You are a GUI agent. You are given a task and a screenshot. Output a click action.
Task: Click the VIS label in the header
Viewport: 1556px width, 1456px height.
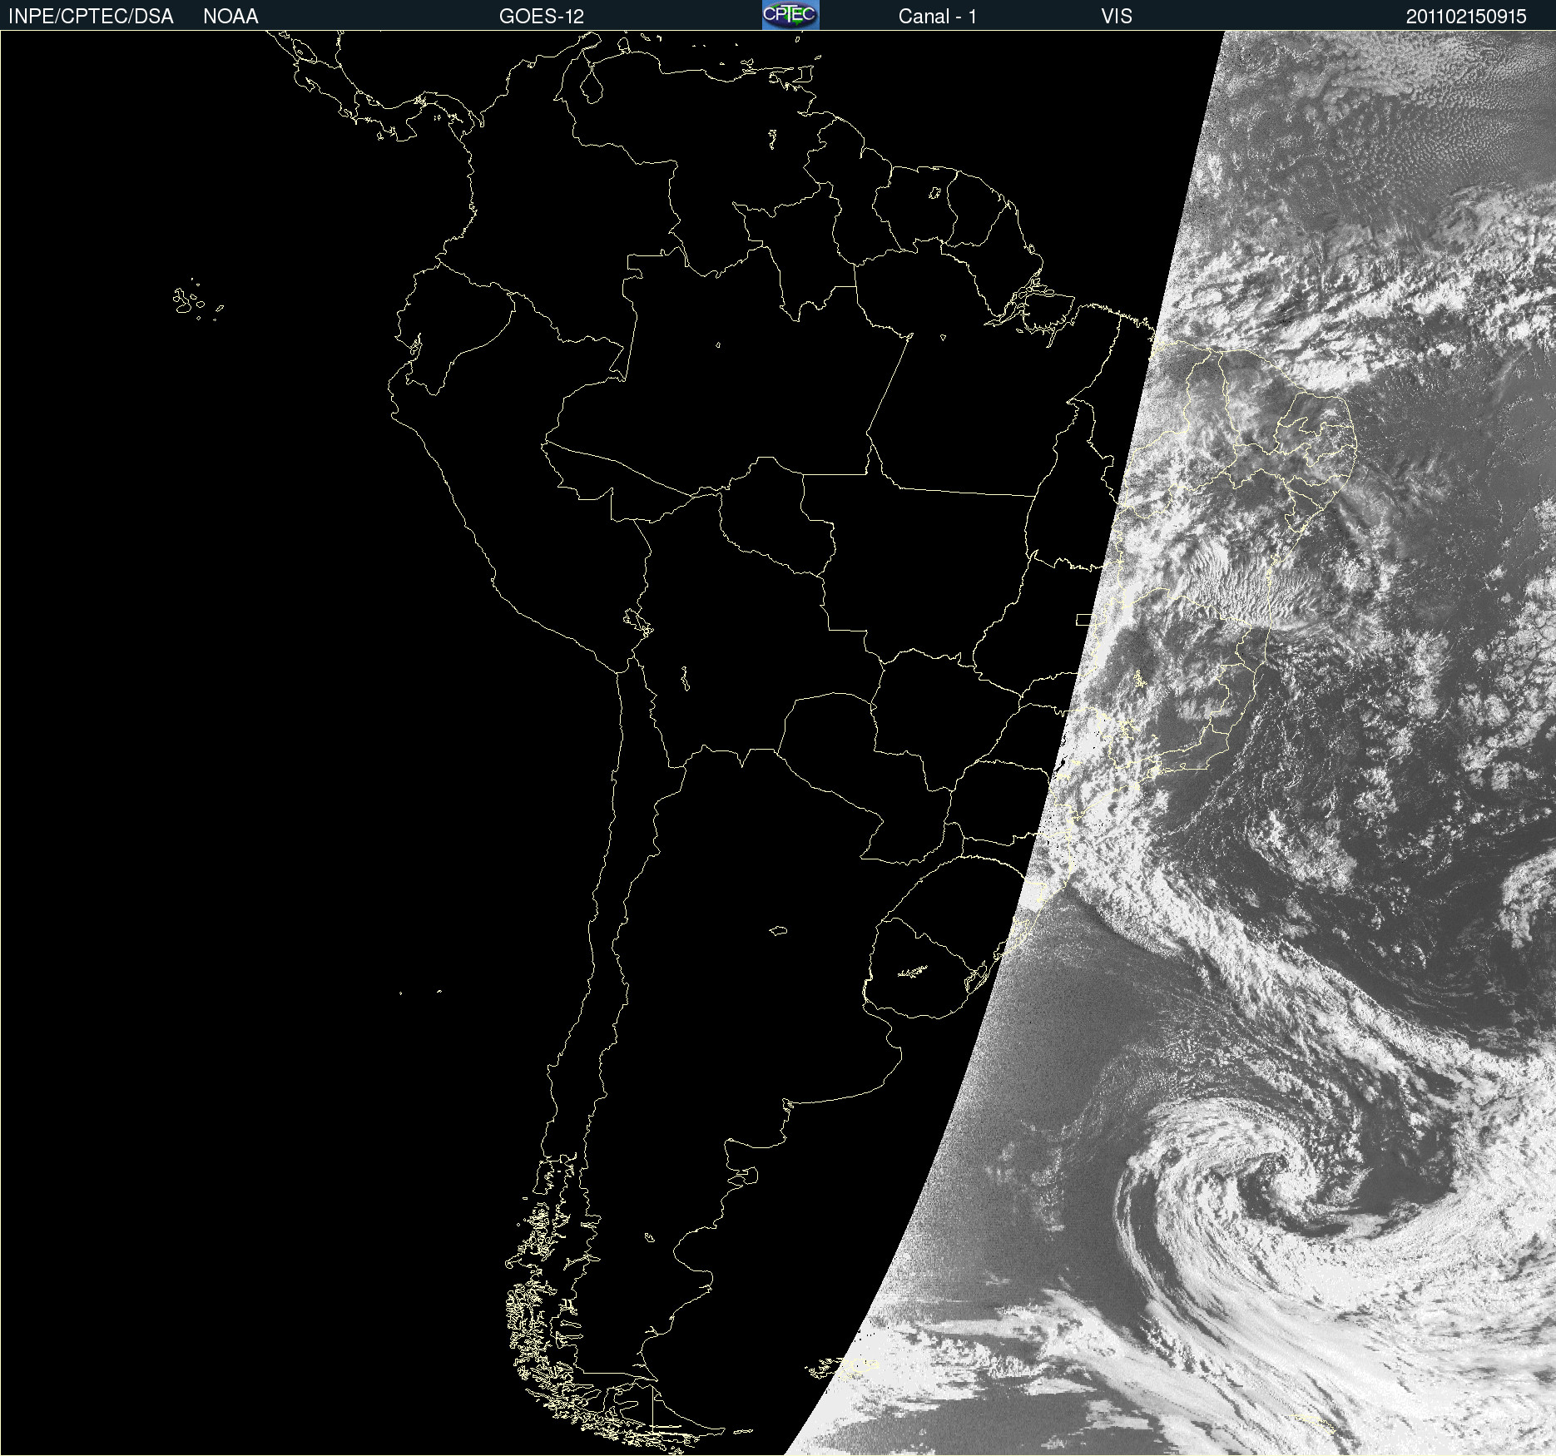(x=1117, y=17)
